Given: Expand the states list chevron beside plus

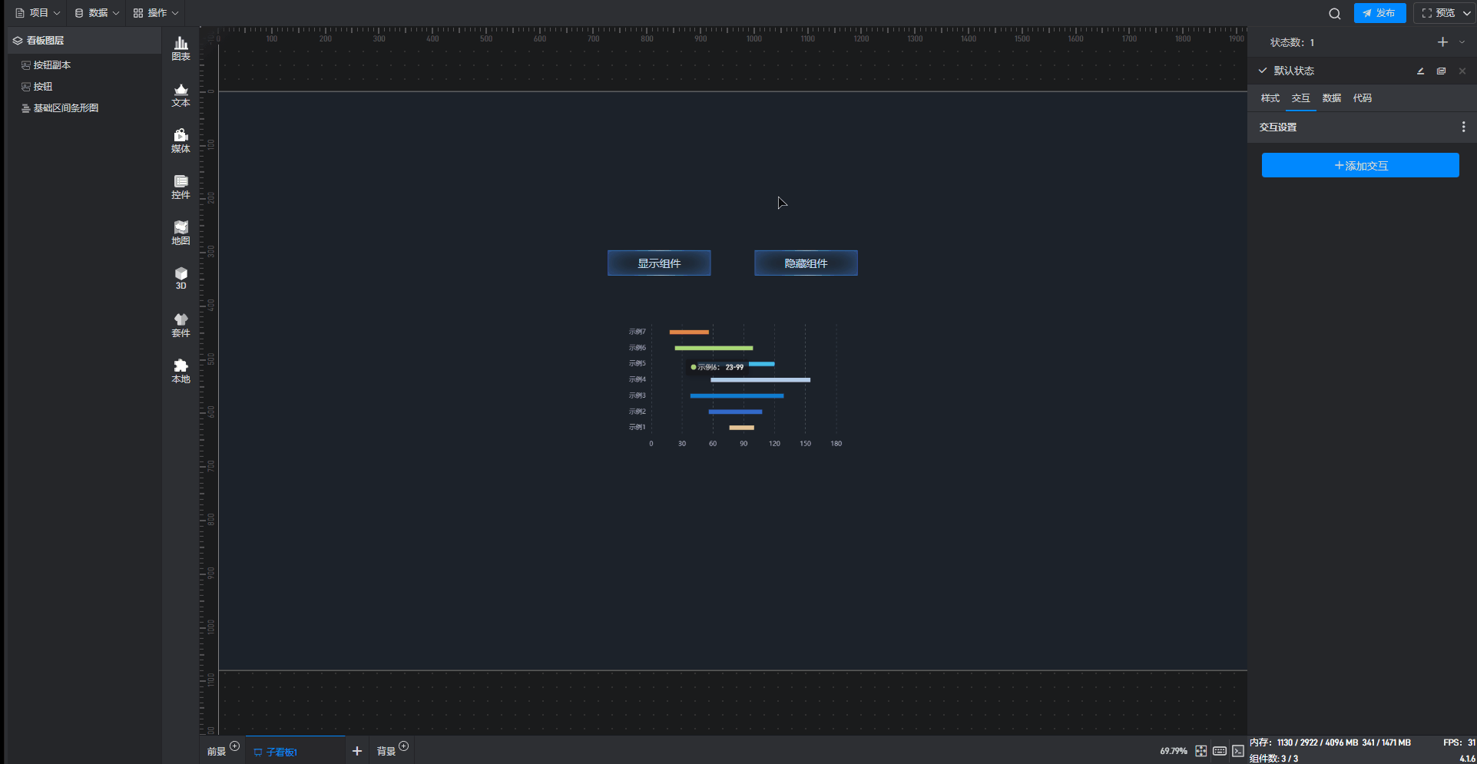Looking at the screenshot, I should [1462, 43].
